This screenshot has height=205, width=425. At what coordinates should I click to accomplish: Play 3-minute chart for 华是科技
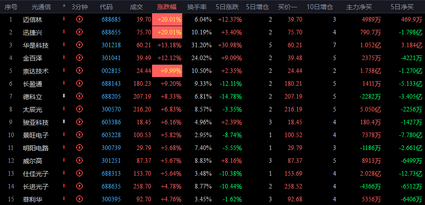(x=79, y=45)
